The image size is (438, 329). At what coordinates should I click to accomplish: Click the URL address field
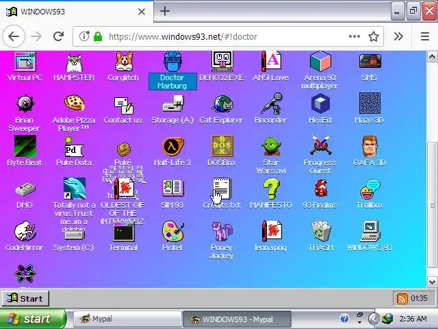click(228, 36)
